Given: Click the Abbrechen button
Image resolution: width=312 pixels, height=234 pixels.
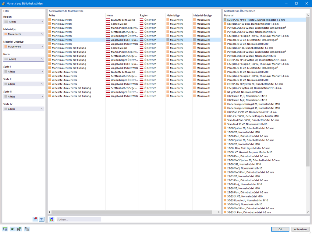Looking at the screenshot, I should tap(300, 229).
